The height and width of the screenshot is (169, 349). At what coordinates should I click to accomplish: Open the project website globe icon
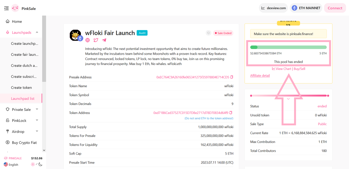click(88, 40)
